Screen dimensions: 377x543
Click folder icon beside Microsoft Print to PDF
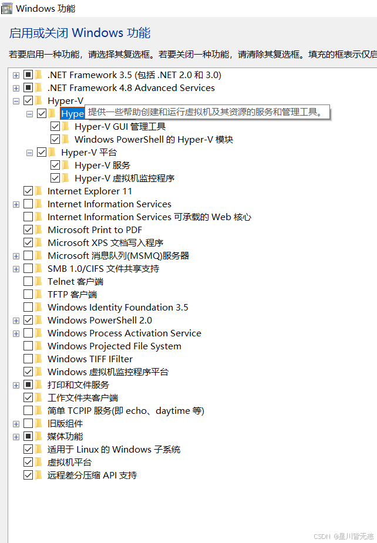[38, 230]
